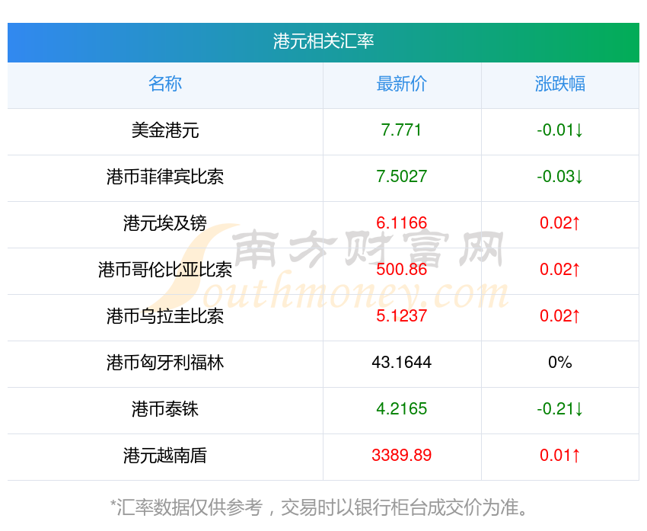Open the 美金港元 row name
647x531 pixels.
coord(165,130)
